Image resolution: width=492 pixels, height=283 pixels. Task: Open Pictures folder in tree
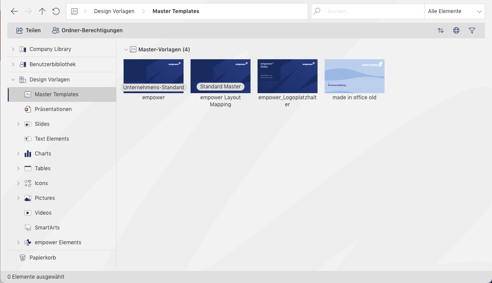(x=62, y=198)
